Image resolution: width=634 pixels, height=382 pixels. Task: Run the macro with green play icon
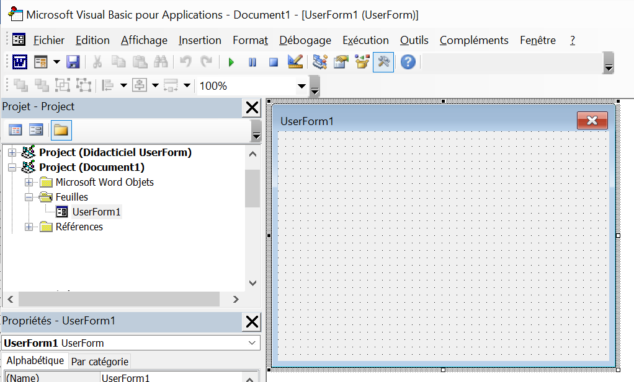pos(231,62)
